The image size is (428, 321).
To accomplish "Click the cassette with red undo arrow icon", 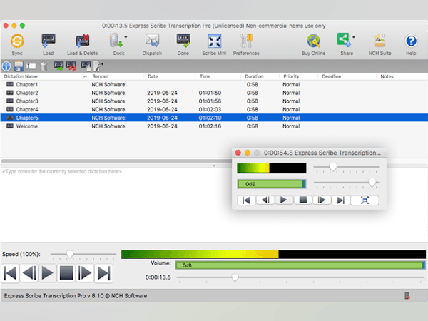I will [x=71, y=66].
